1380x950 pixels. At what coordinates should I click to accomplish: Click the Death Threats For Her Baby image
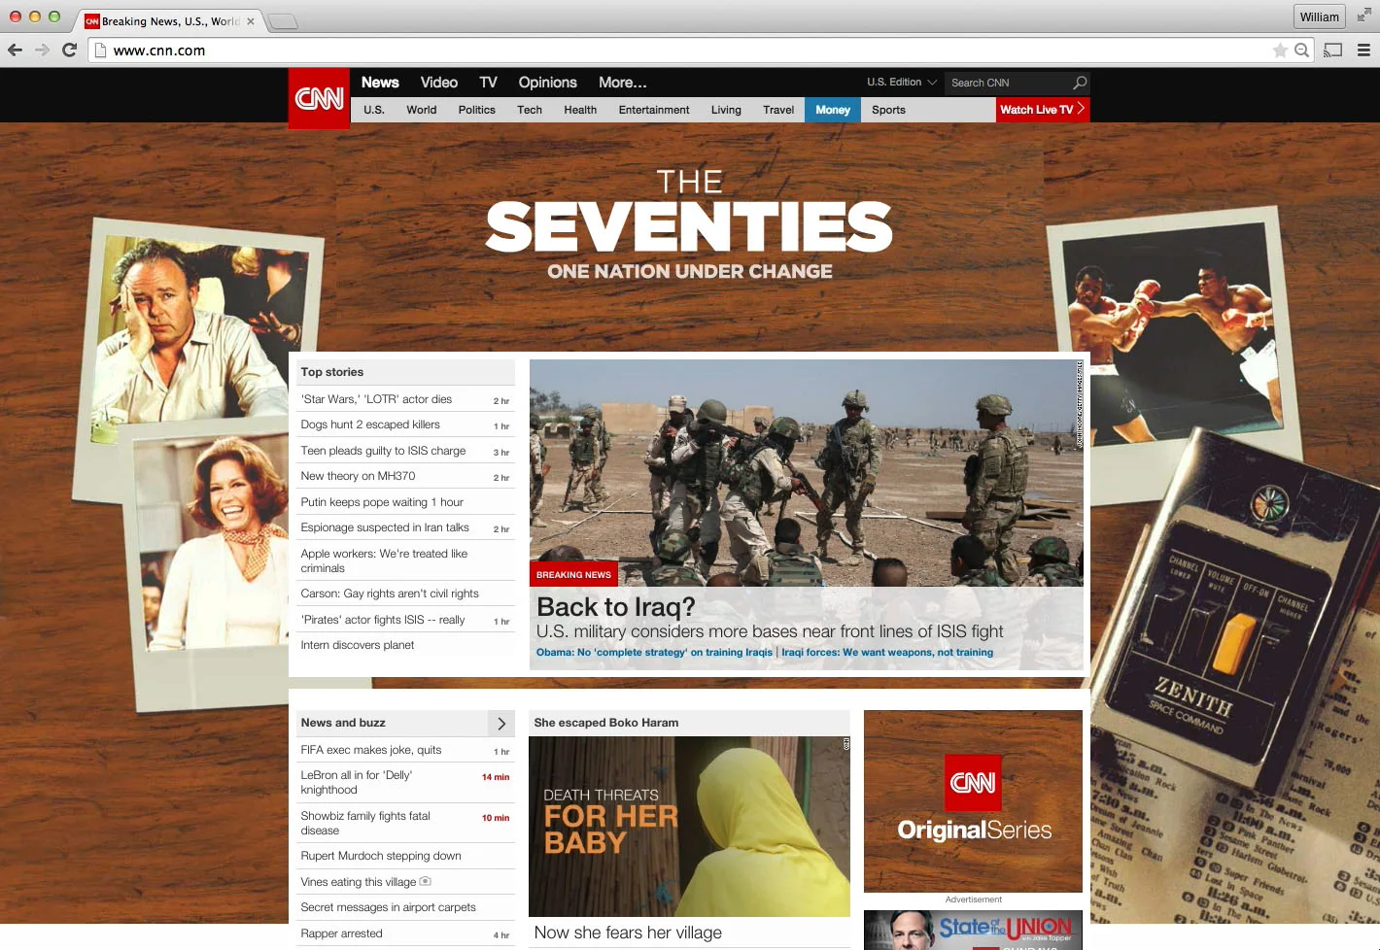(689, 827)
